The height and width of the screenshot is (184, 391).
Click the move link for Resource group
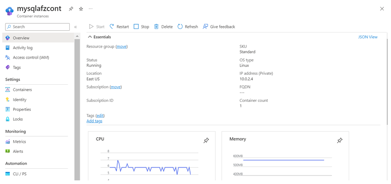coord(121,46)
